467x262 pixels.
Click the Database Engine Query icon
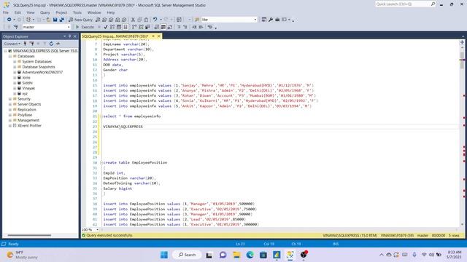pyautogui.click(x=98, y=20)
